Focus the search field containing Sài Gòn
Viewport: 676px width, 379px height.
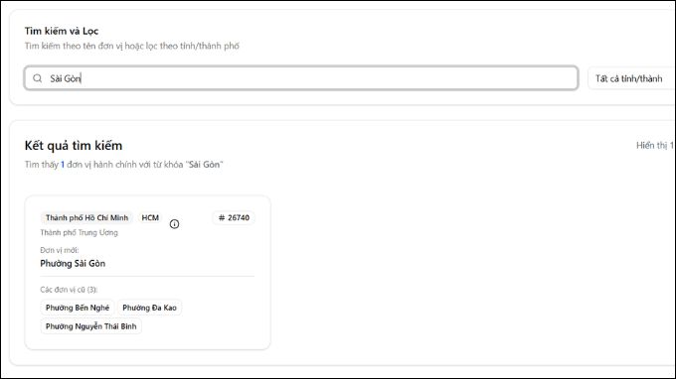click(x=301, y=78)
